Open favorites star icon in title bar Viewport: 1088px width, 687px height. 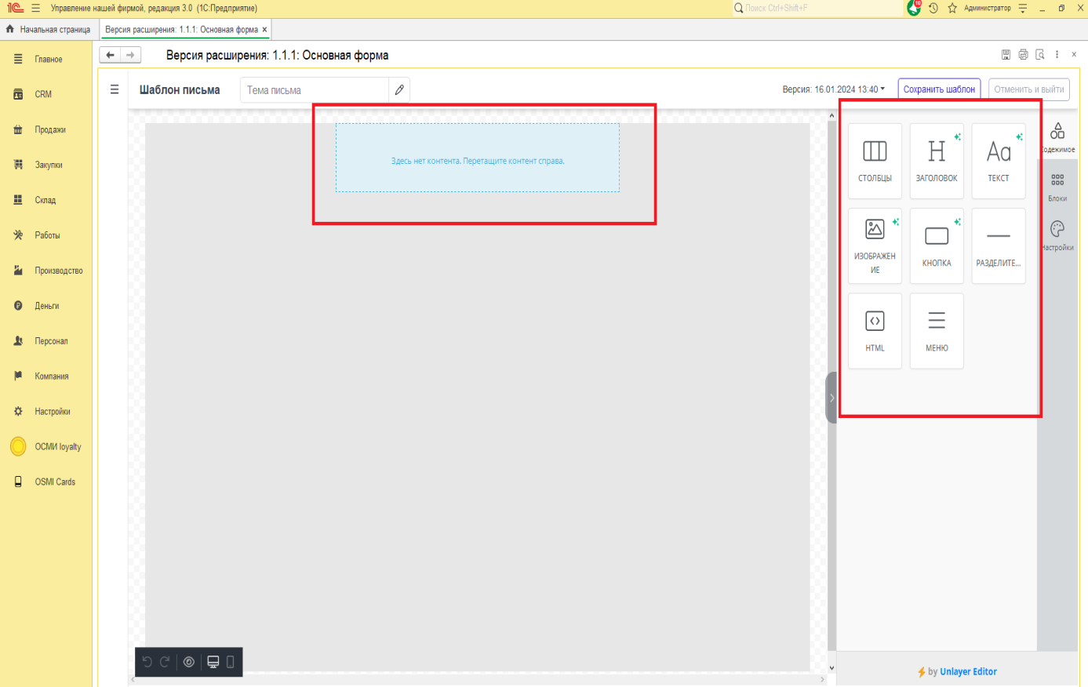coord(952,8)
